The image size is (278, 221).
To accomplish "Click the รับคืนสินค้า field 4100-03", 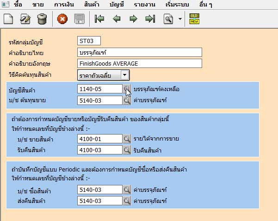I will coord(100,150).
